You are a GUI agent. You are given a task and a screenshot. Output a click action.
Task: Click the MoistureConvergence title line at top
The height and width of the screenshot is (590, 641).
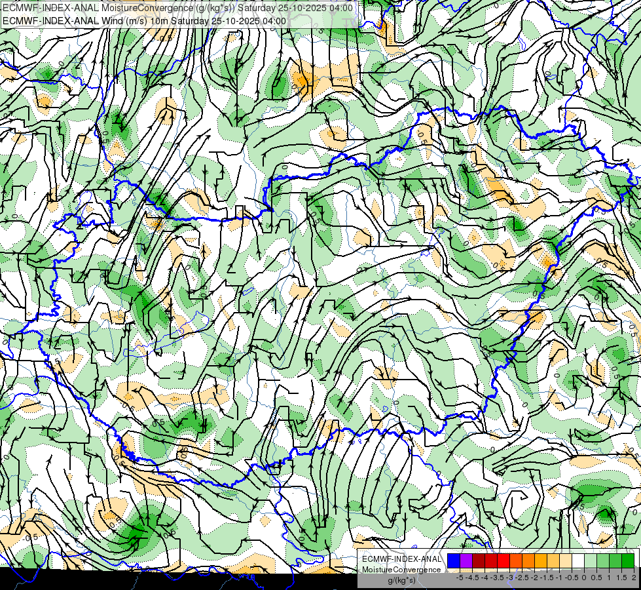177,8
